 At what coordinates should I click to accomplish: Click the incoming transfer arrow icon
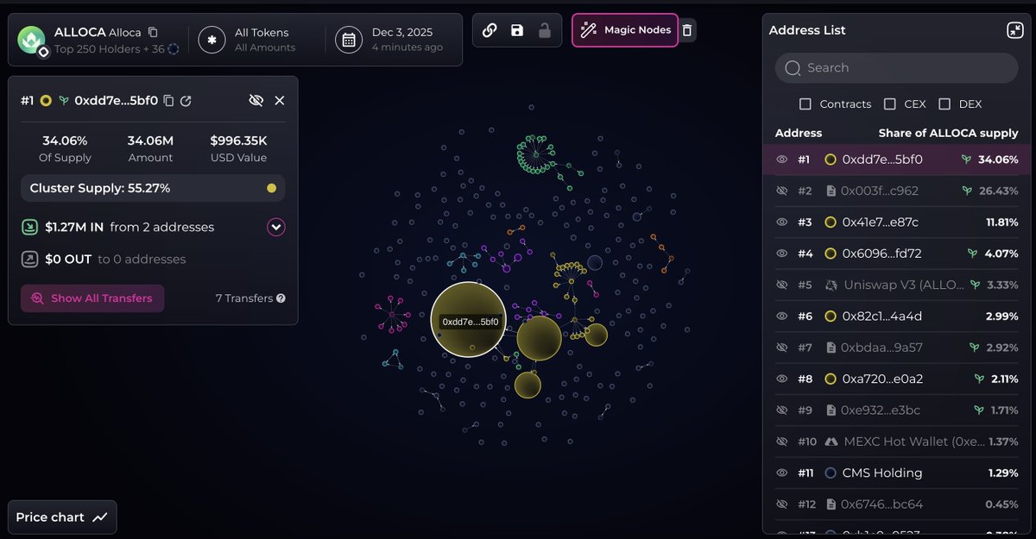pyautogui.click(x=29, y=228)
